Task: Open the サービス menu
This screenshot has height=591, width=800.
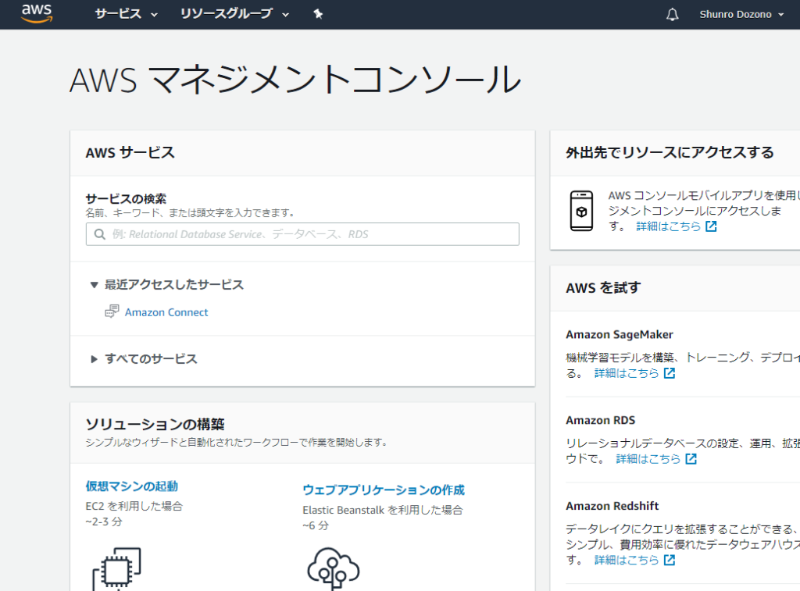Action: tap(126, 14)
